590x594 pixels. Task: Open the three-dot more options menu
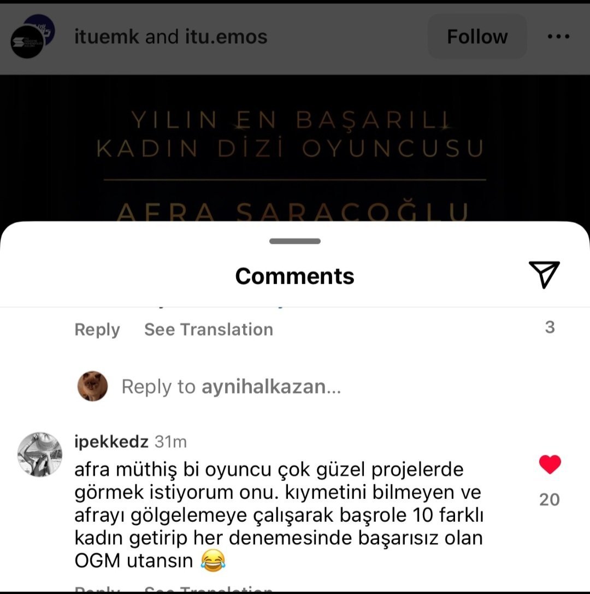click(x=558, y=37)
